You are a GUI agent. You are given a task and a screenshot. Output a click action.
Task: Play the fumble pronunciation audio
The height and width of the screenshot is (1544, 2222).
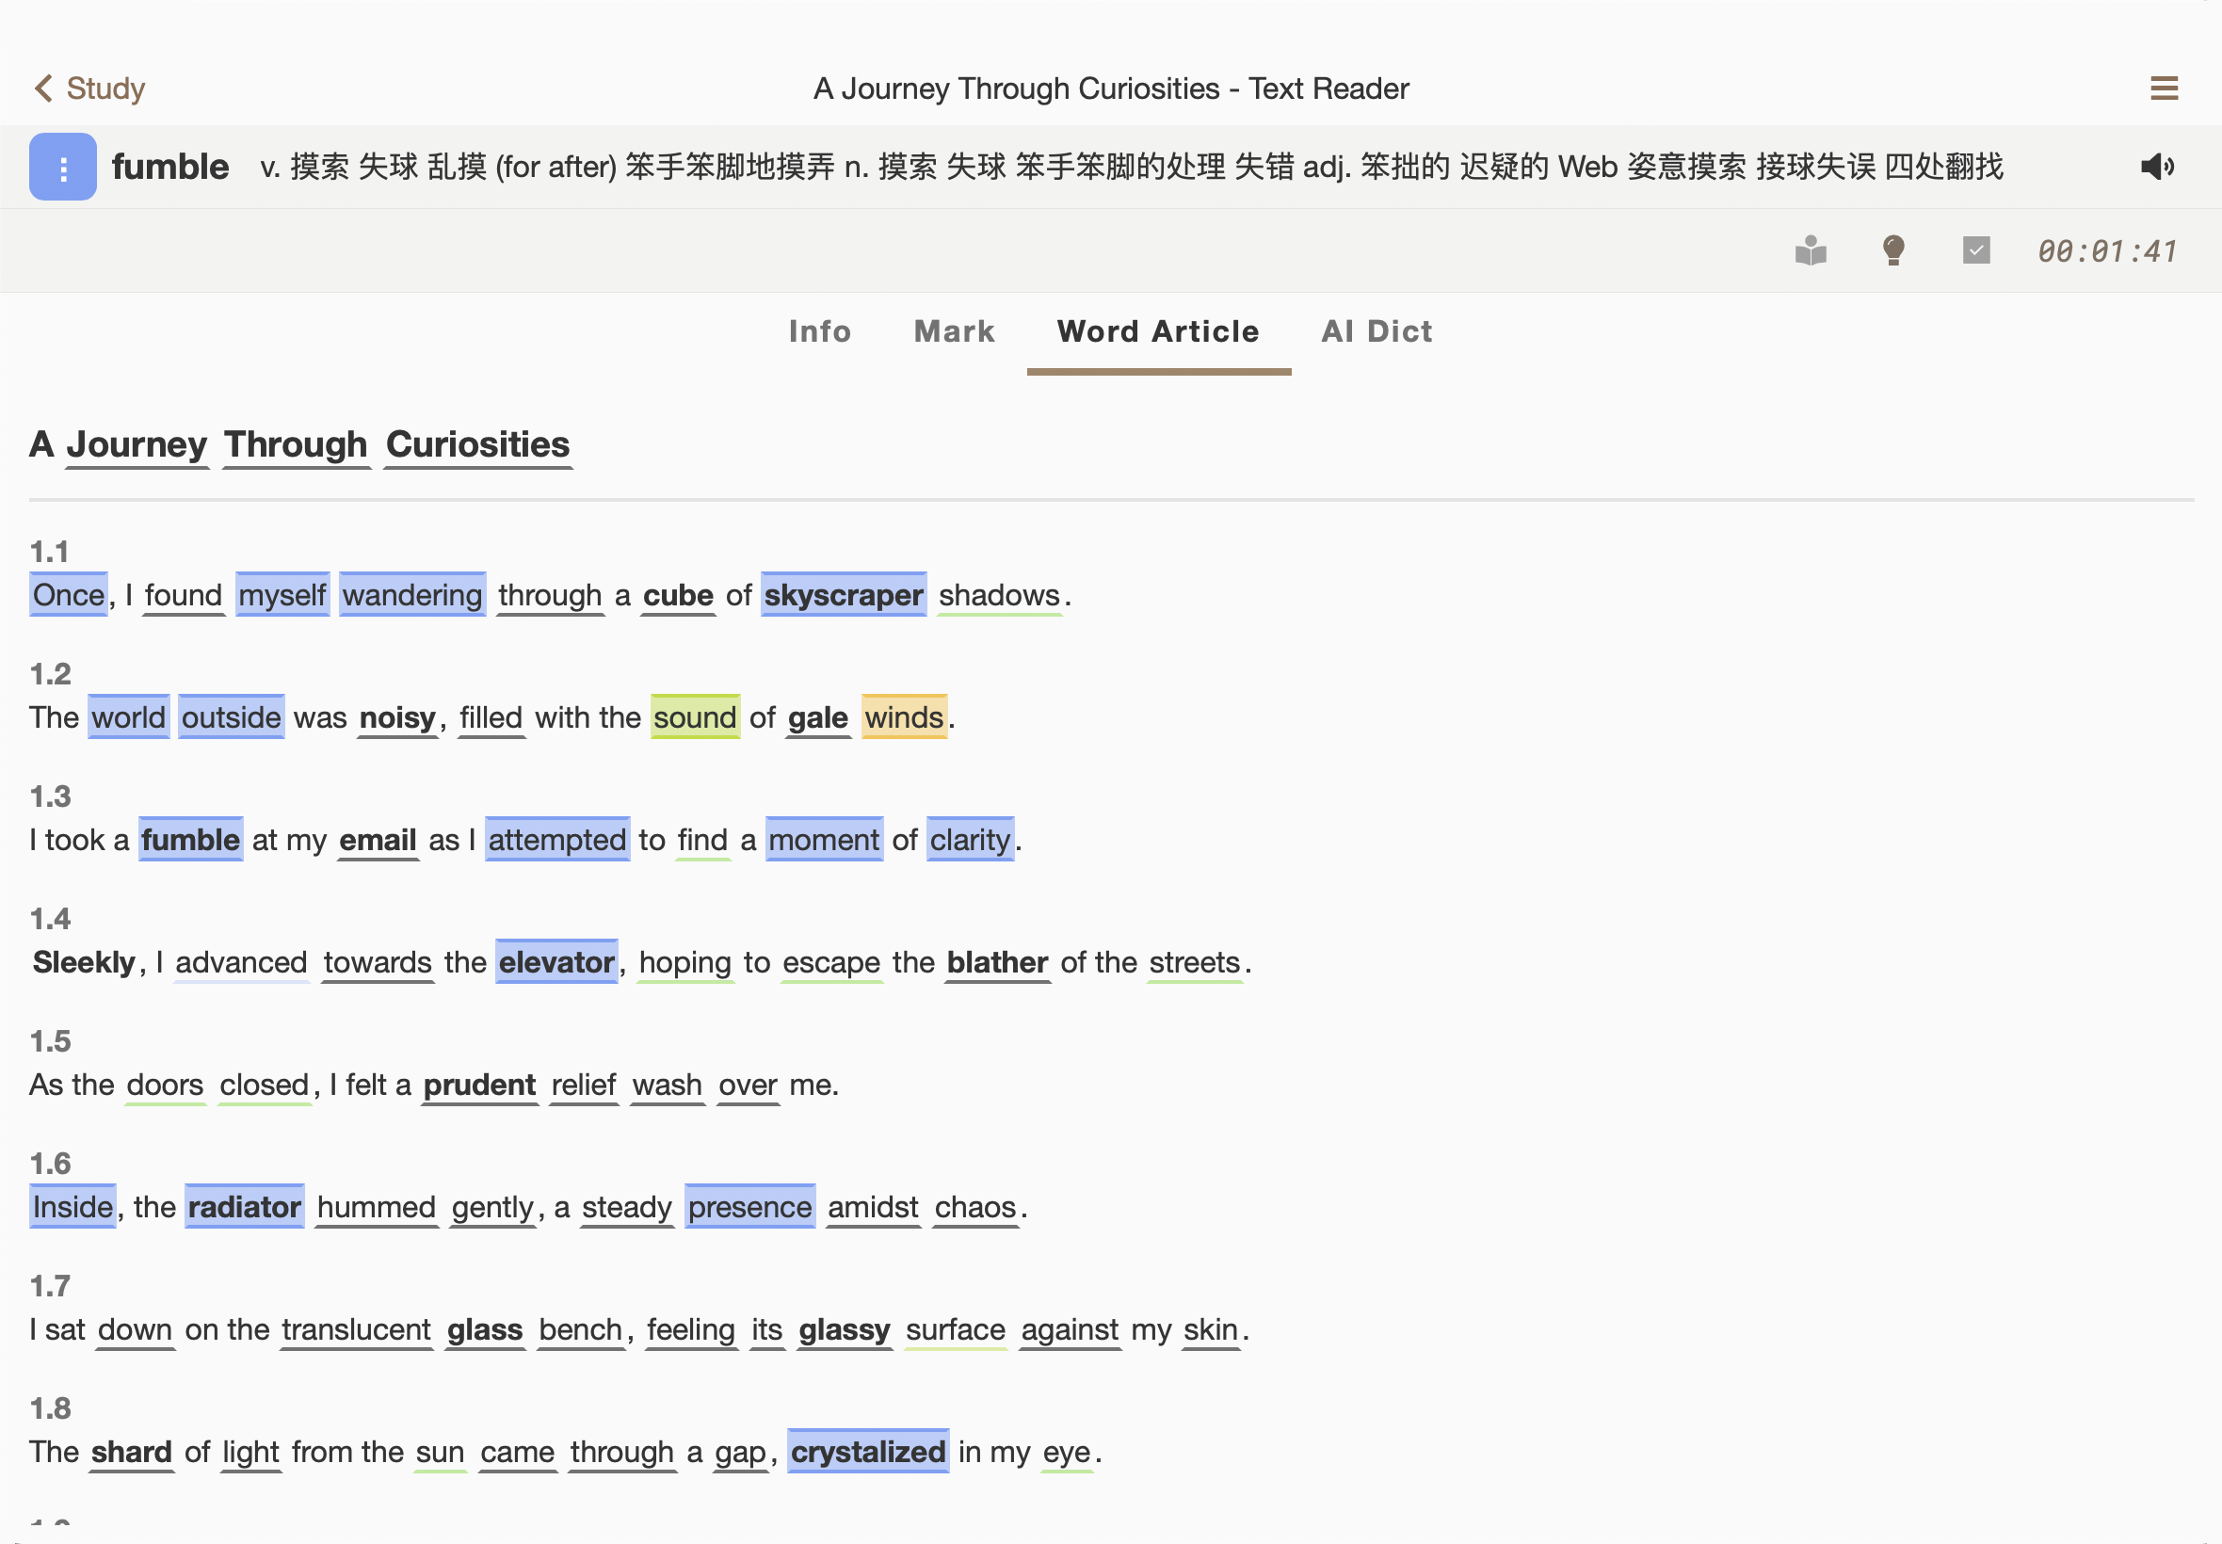2156,168
